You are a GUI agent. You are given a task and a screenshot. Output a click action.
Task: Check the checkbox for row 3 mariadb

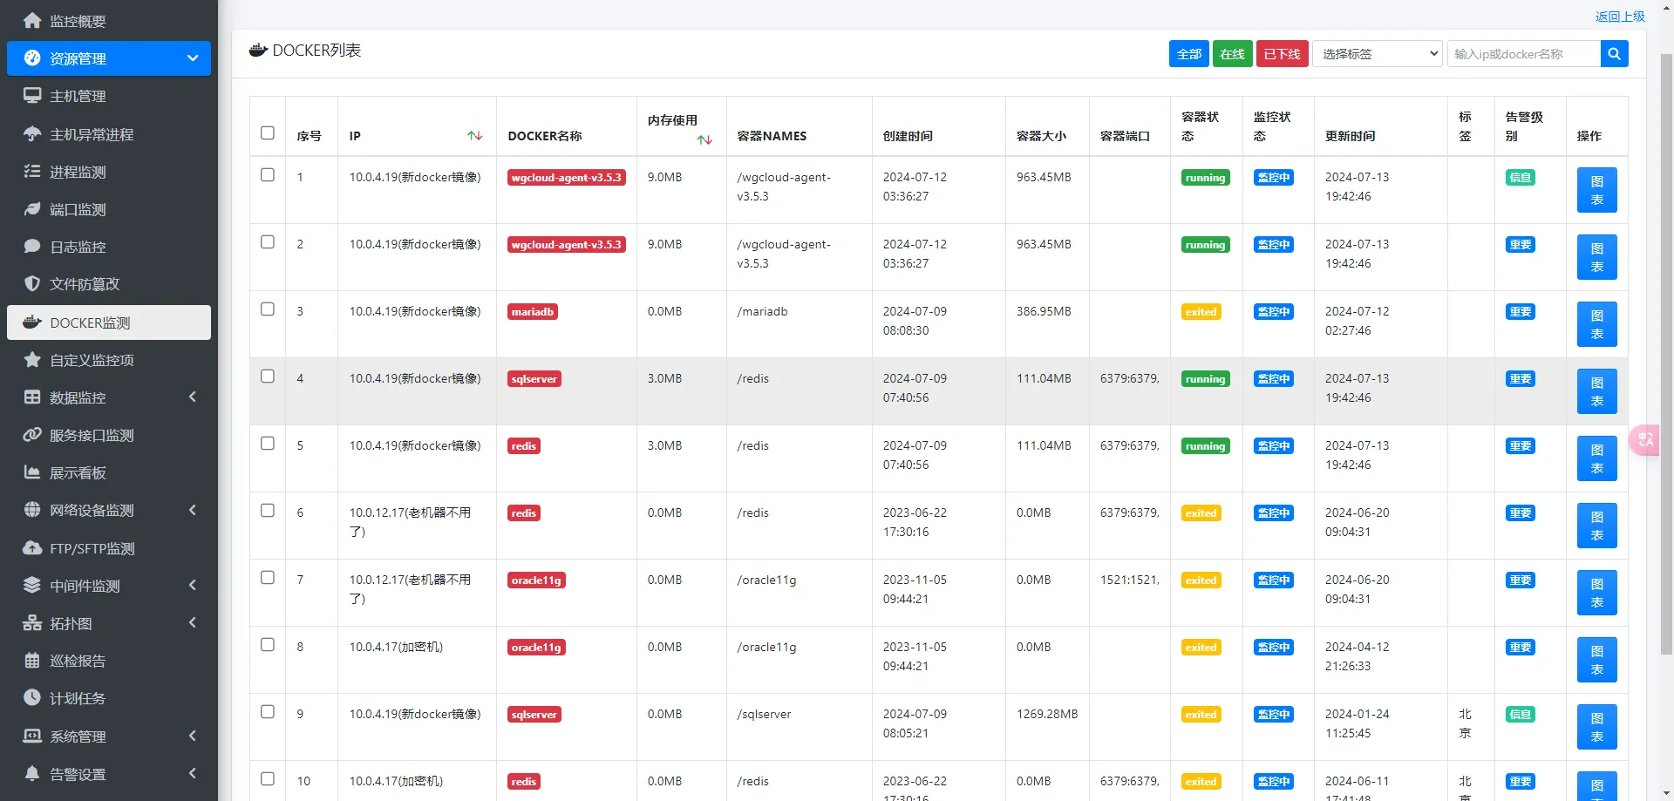click(268, 309)
